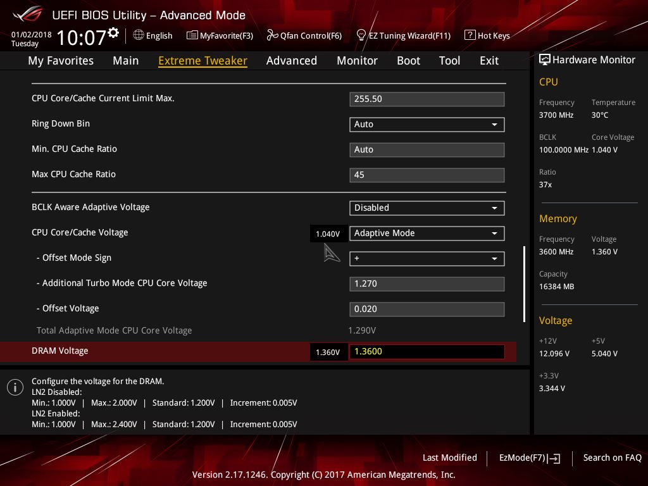
Task: Click the CPU Core/Cache Voltage label
Action: click(80, 232)
